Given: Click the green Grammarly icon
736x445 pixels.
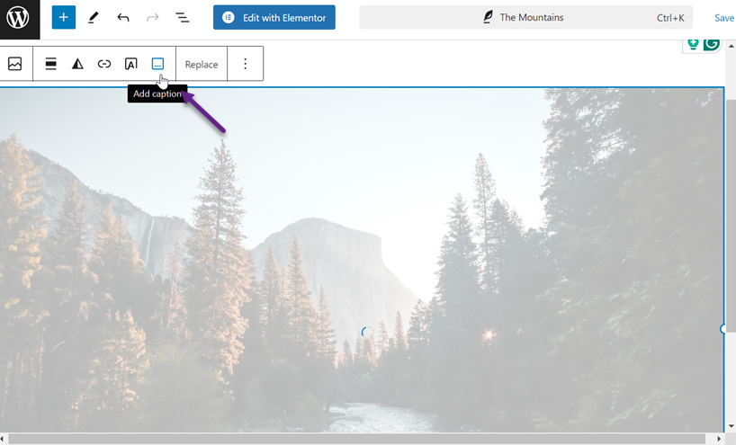Looking at the screenshot, I should (711, 43).
